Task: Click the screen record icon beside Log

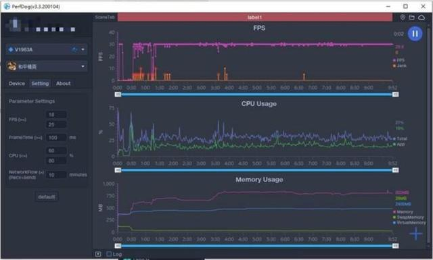Action: coord(98,254)
